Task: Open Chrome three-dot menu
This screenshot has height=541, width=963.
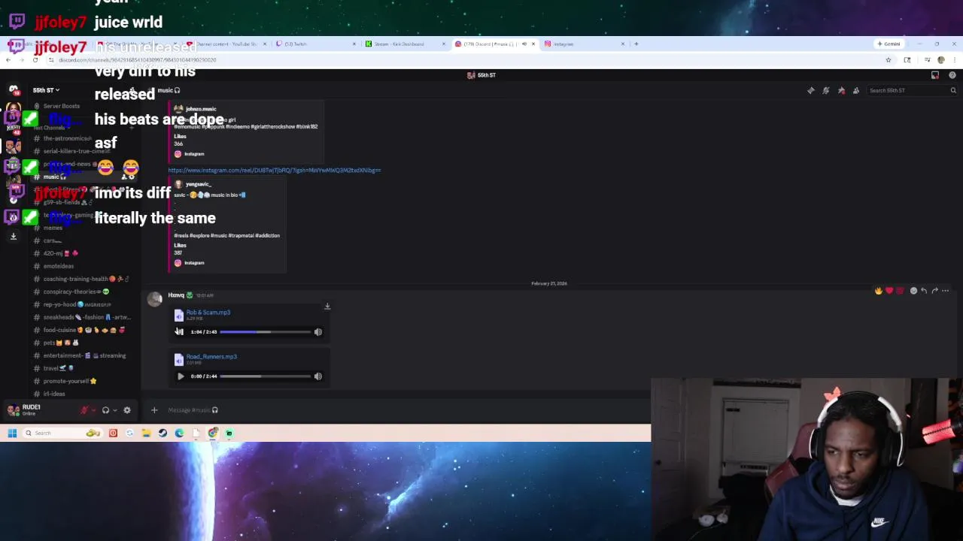Action: [953, 60]
